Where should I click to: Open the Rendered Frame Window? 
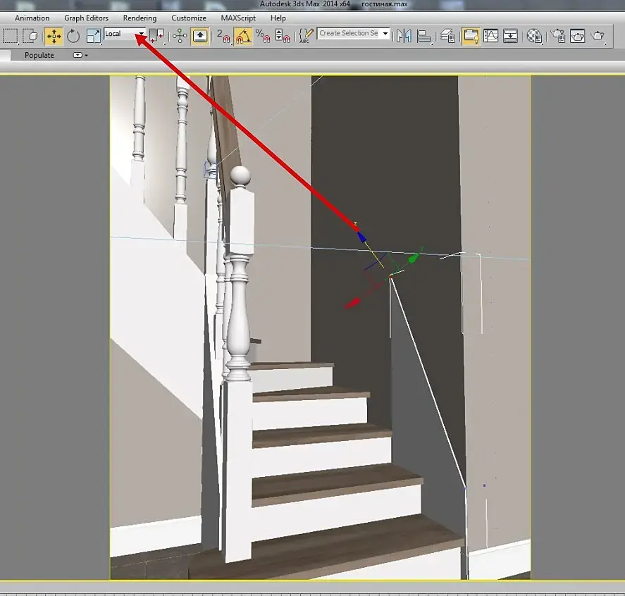[x=578, y=36]
